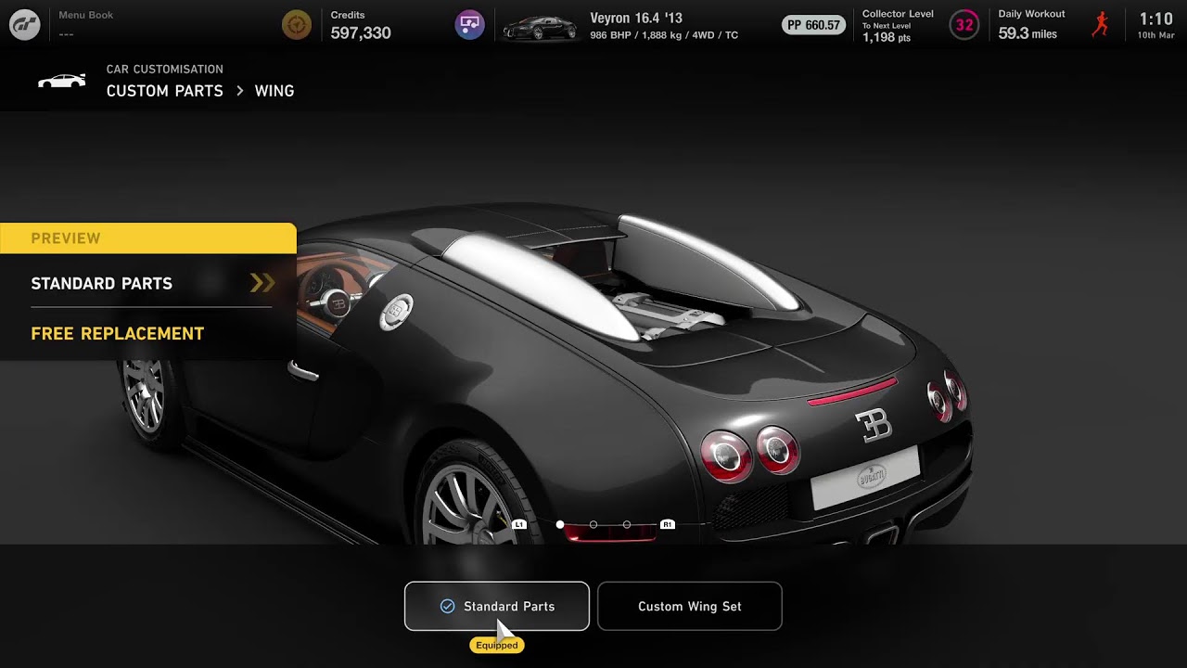
Task: Click the yellow Equipped tag
Action: click(496, 646)
